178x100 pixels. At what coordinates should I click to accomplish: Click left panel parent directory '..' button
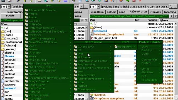point(86,7)
